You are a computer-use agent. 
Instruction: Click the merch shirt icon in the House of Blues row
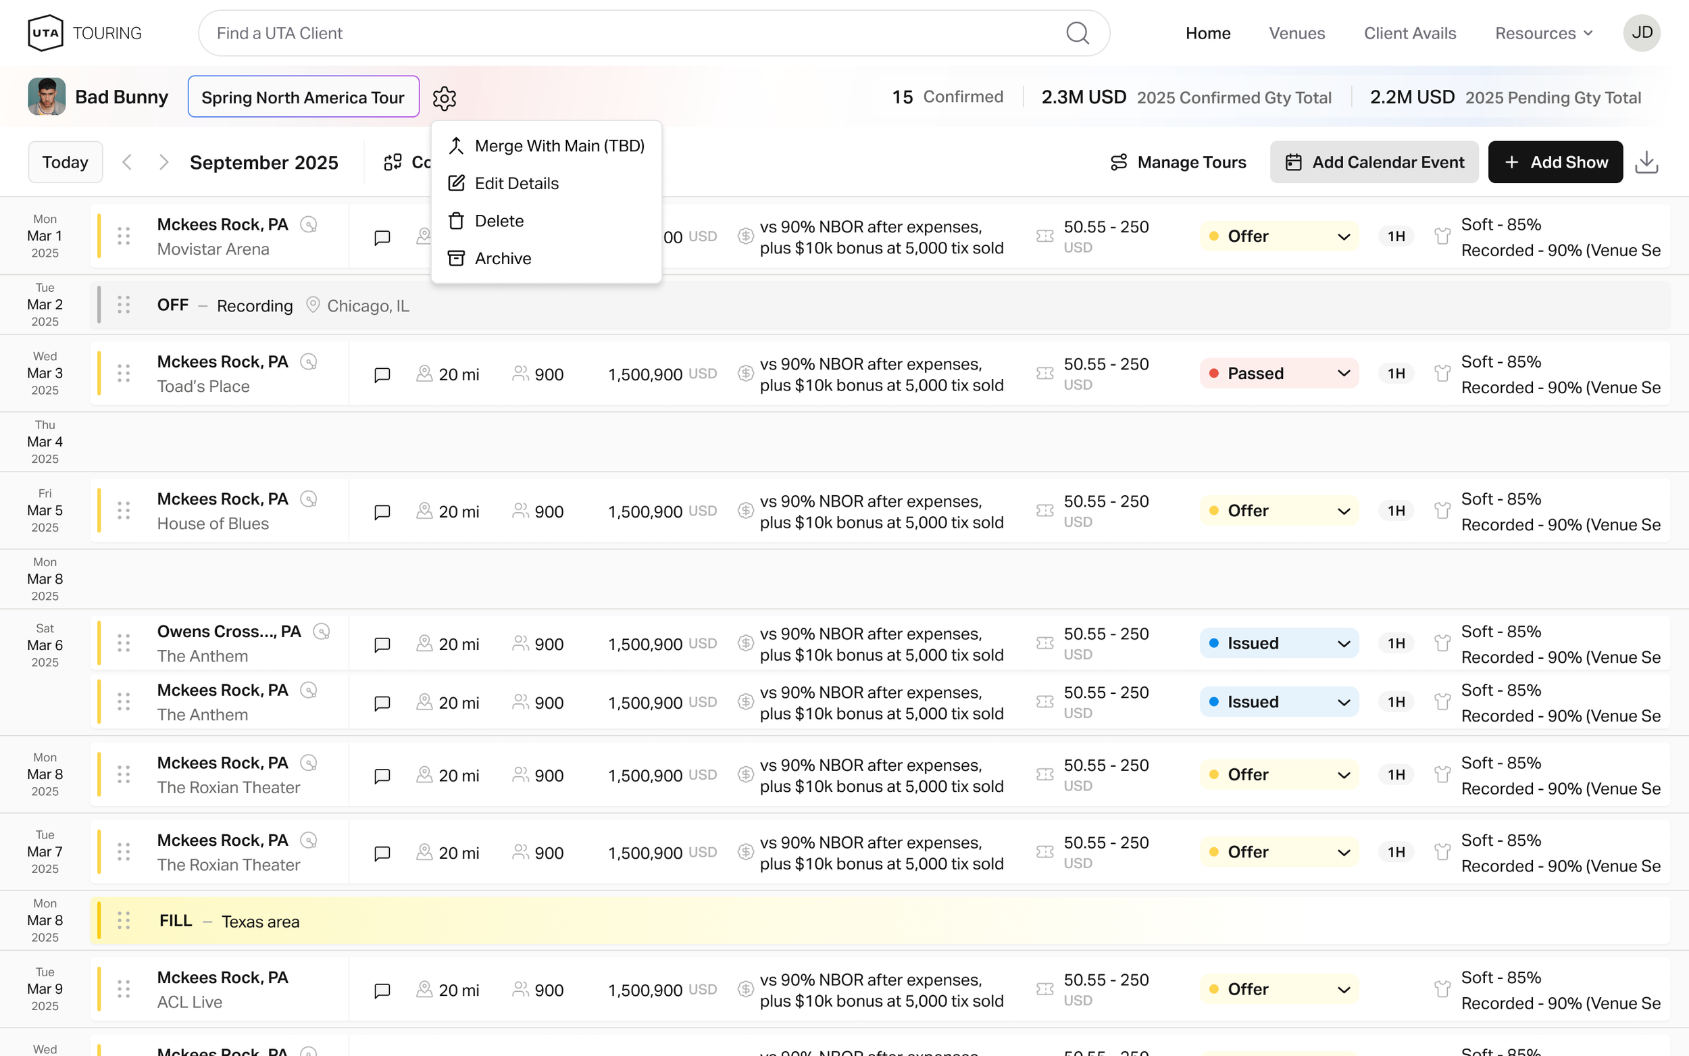tap(1442, 511)
